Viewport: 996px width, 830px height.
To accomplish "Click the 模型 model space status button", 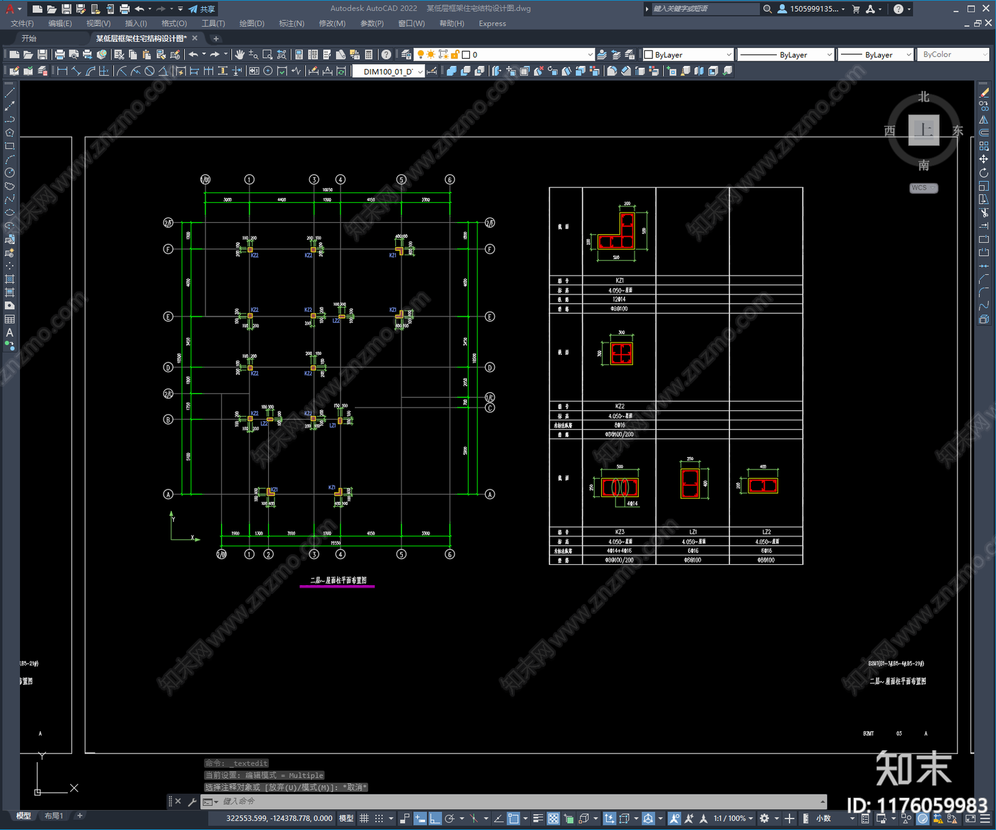I will (x=346, y=818).
